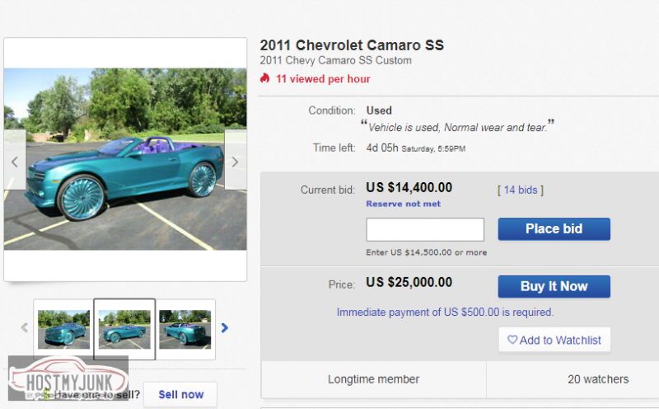This screenshot has width=659, height=409.
Task: Click the heart Add to Watchlist button
Action: coord(554,340)
